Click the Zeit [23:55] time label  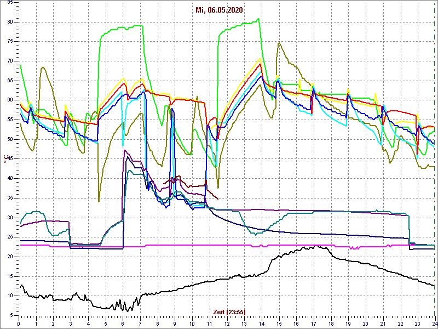[x=229, y=311]
